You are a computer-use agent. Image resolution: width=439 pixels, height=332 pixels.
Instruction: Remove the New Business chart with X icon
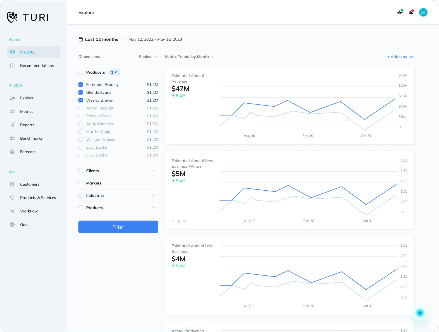click(173, 221)
